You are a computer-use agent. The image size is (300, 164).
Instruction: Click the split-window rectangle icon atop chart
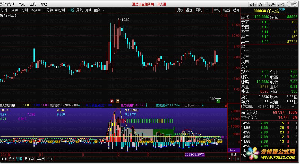tap(225, 16)
